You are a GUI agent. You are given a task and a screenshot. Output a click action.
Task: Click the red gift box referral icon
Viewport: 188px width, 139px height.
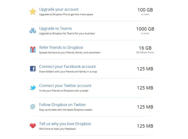coord(33,49)
